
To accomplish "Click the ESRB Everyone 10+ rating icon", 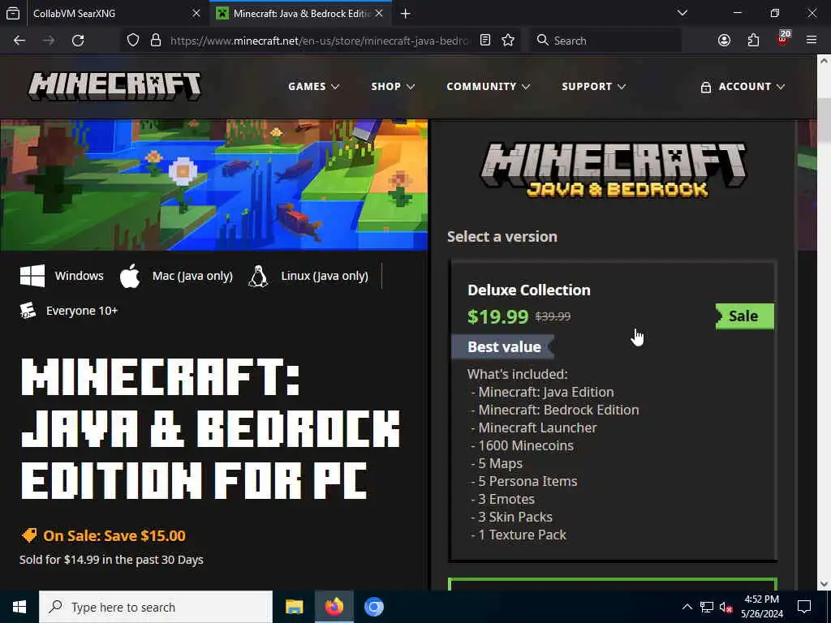I will coord(28,311).
